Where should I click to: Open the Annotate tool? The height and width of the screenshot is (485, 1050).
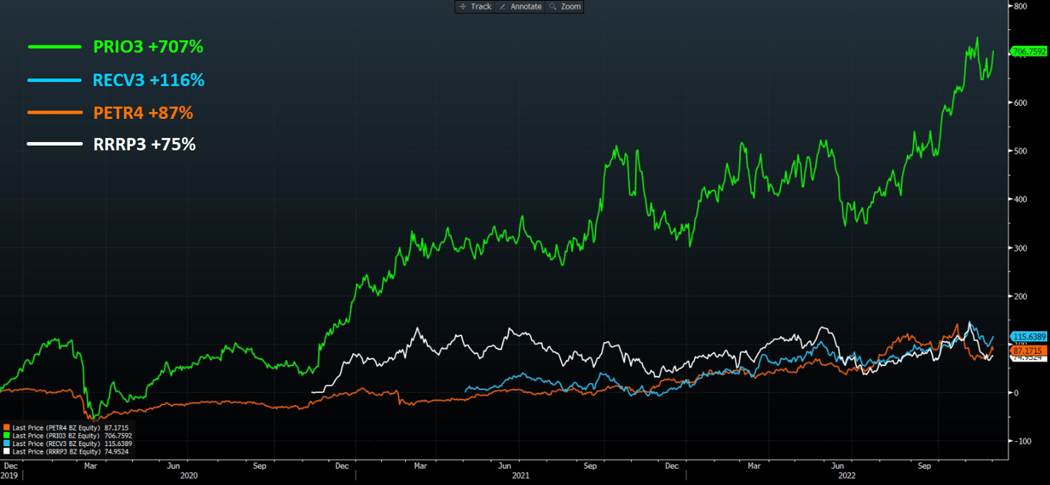coord(520,6)
